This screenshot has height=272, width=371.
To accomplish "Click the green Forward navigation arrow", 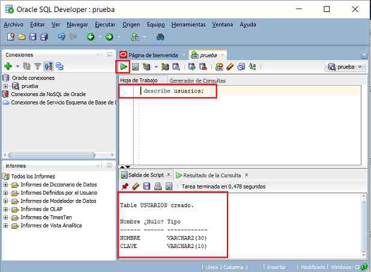I will coord(109,37).
